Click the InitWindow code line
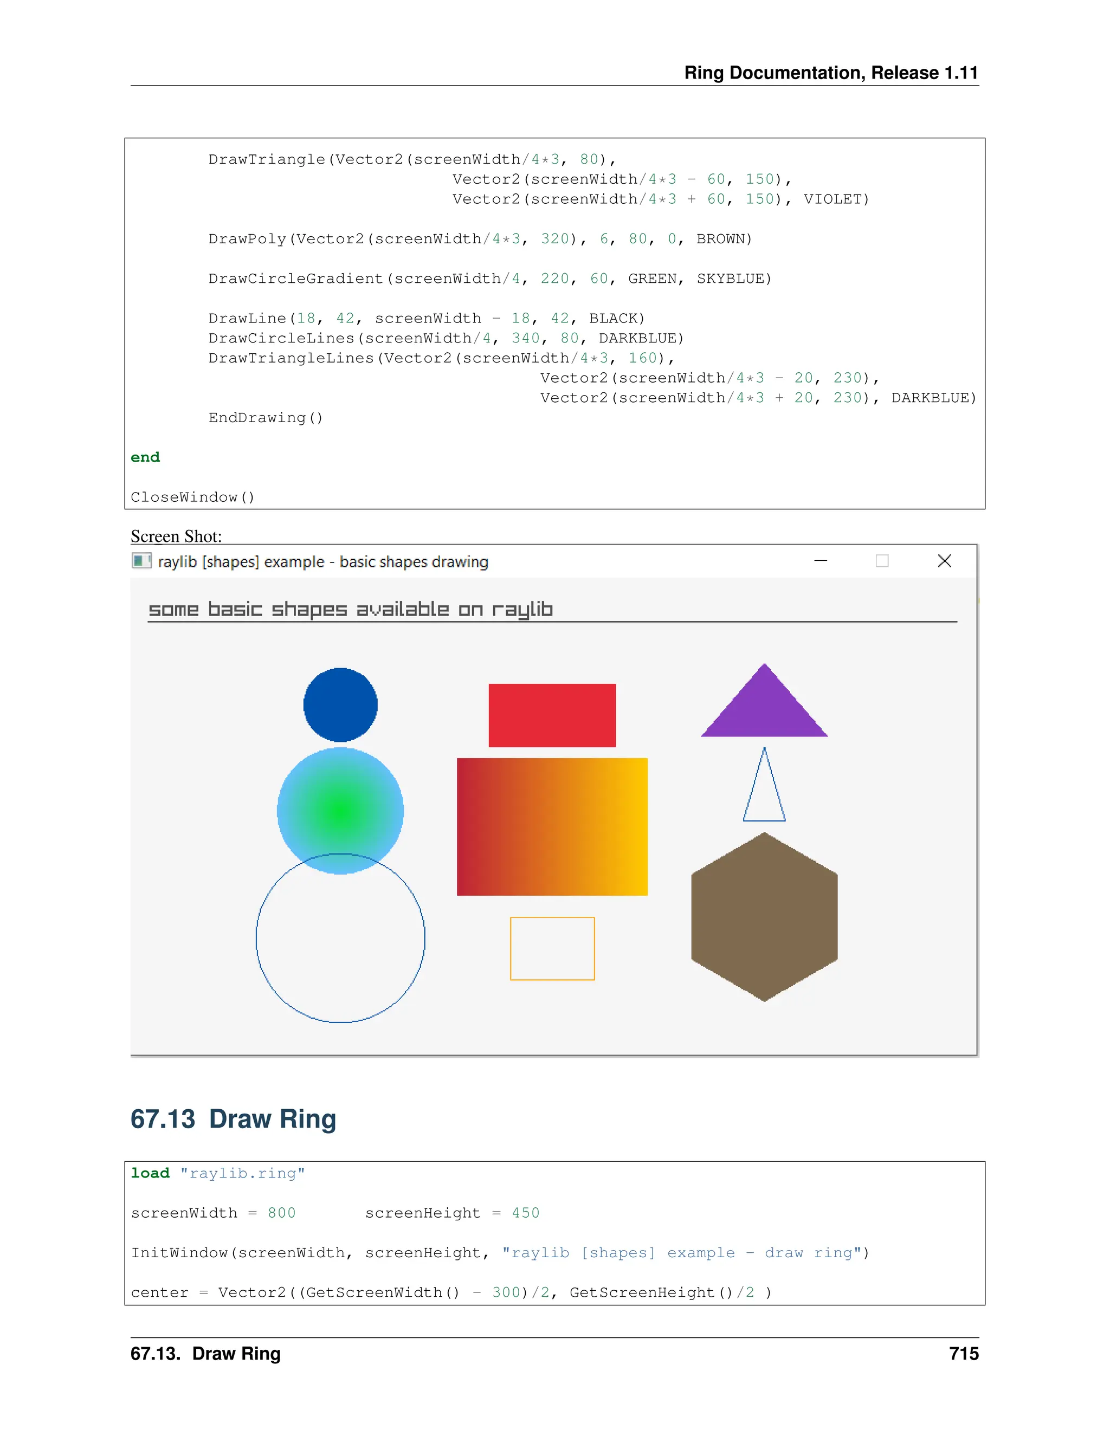Screen dimensions: 1110x1436 pyautogui.click(x=500, y=1252)
